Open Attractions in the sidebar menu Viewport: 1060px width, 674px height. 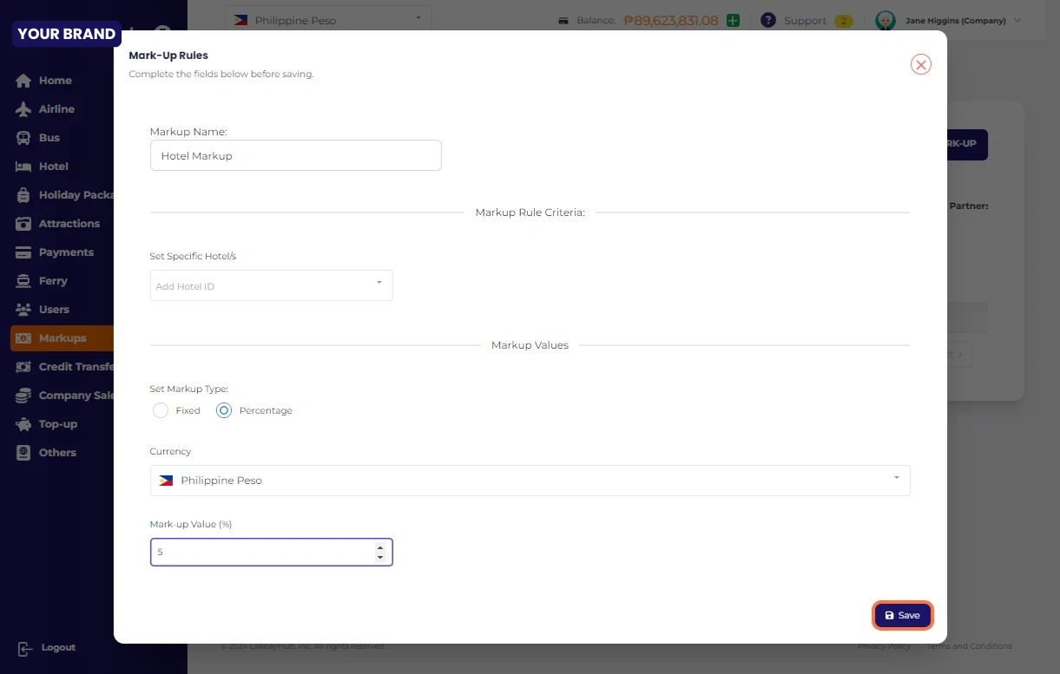point(69,224)
